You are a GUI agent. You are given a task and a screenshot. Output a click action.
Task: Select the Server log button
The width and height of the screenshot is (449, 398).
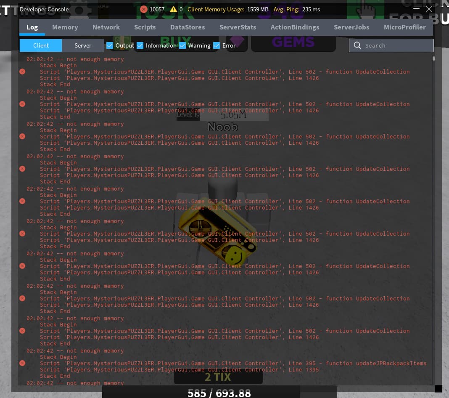(x=83, y=45)
